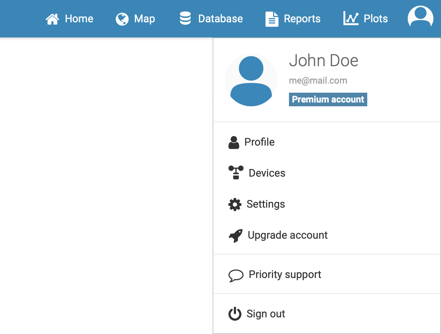Click the Upgrade account rocket icon

click(x=235, y=236)
